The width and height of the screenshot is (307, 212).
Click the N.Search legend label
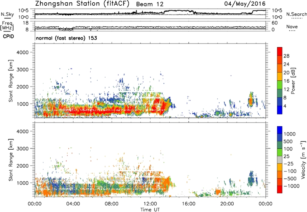297,14
